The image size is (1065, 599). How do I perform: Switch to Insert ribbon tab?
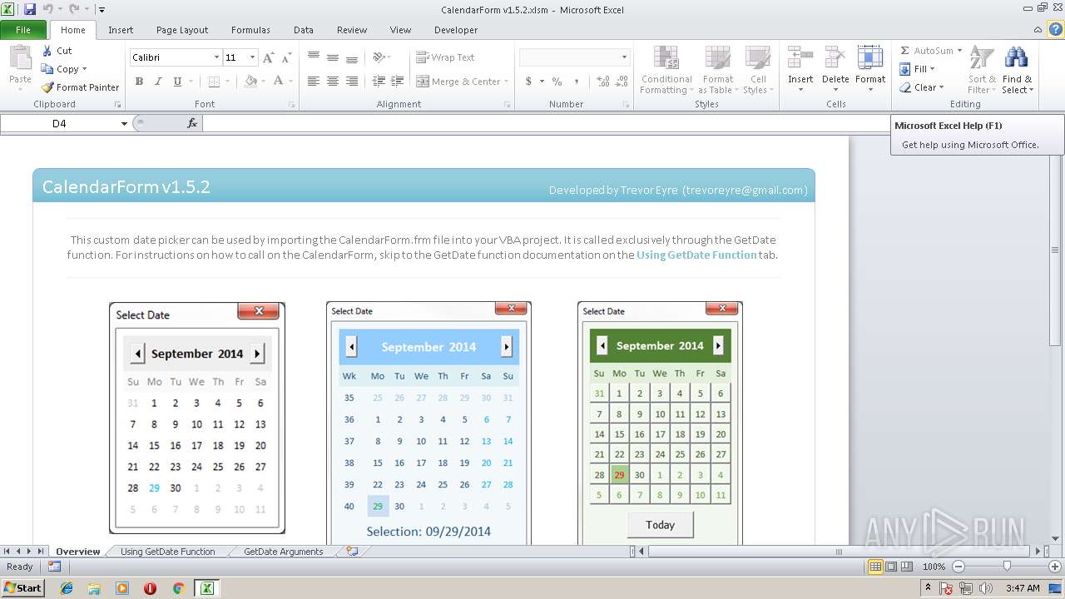(x=121, y=30)
